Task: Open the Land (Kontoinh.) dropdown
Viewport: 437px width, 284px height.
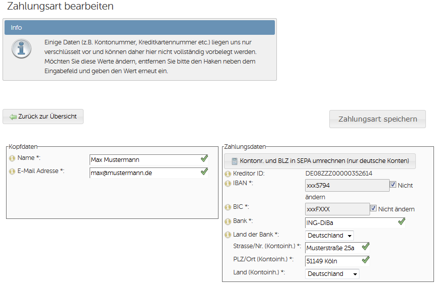Action: click(x=332, y=274)
